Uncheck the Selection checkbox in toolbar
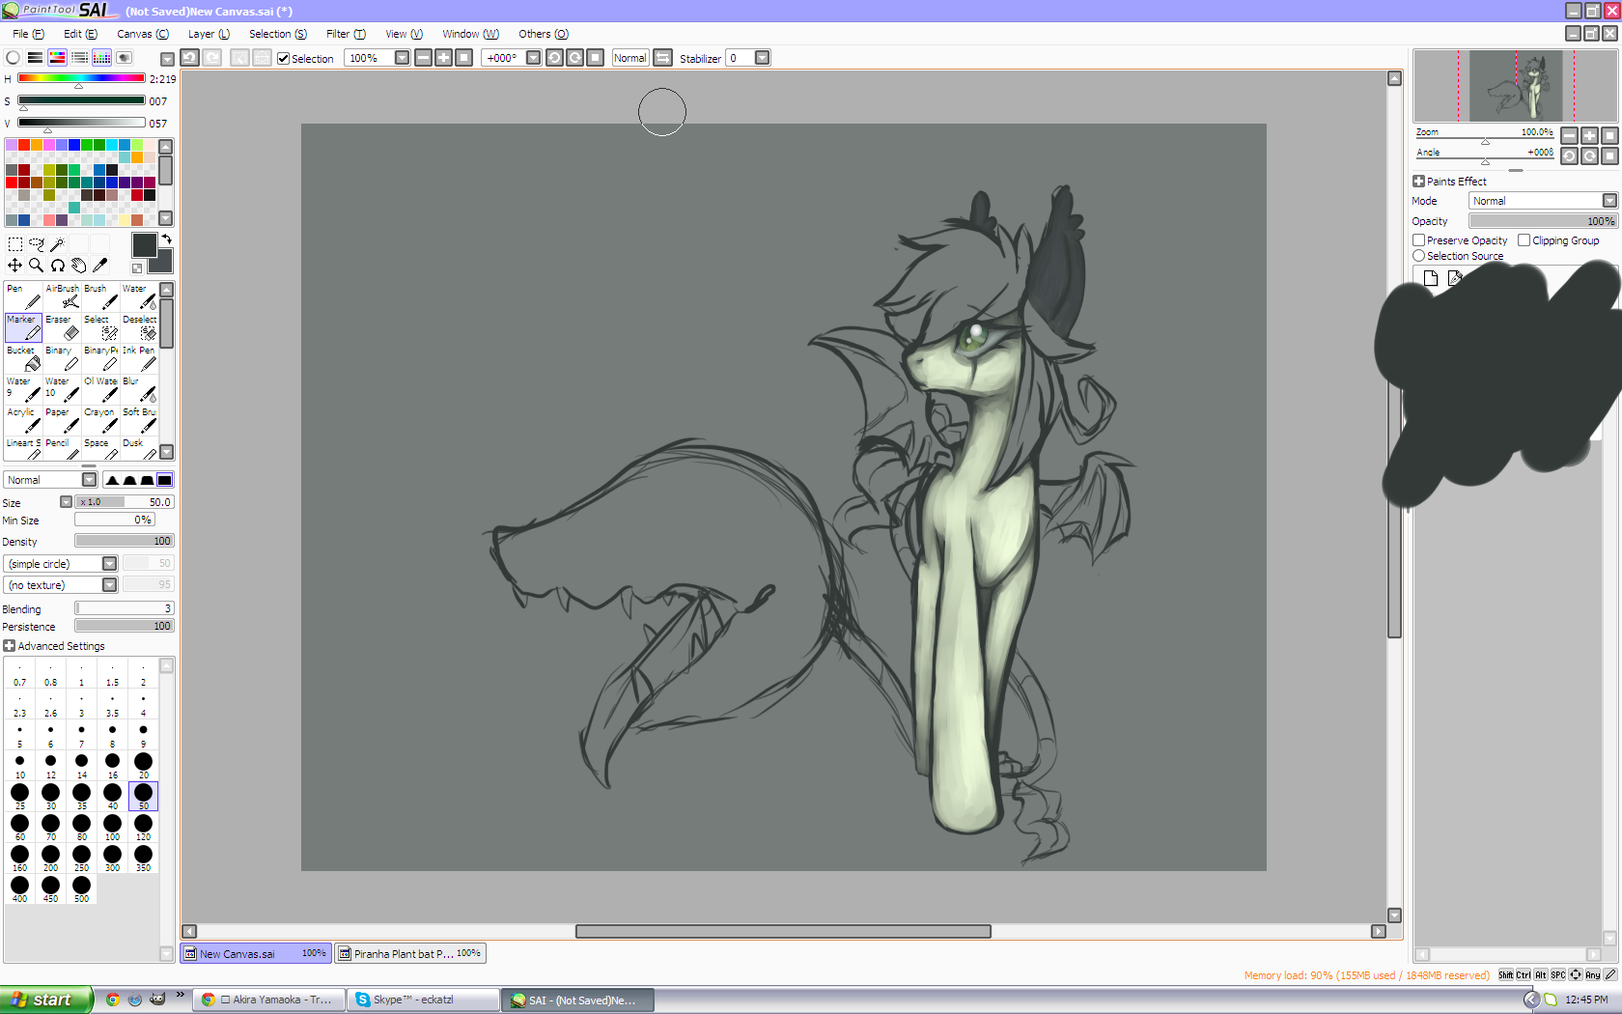This screenshot has width=1622, height=1014. click(284, 59)
